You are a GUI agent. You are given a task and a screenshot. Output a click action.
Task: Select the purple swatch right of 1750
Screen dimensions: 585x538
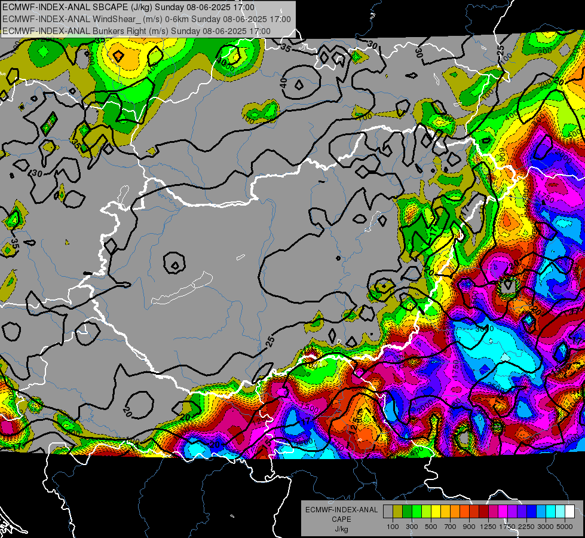512,512
